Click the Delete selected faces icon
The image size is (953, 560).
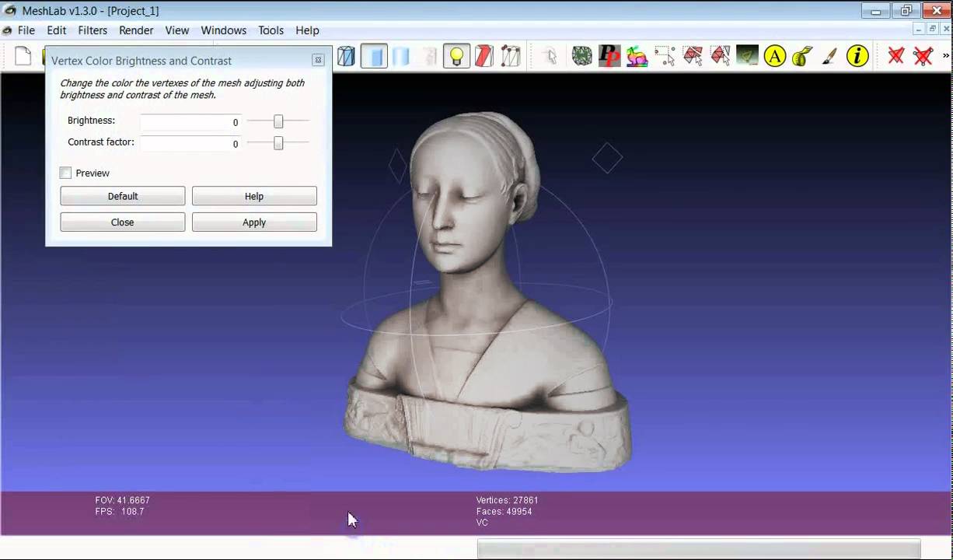point(896,56)
